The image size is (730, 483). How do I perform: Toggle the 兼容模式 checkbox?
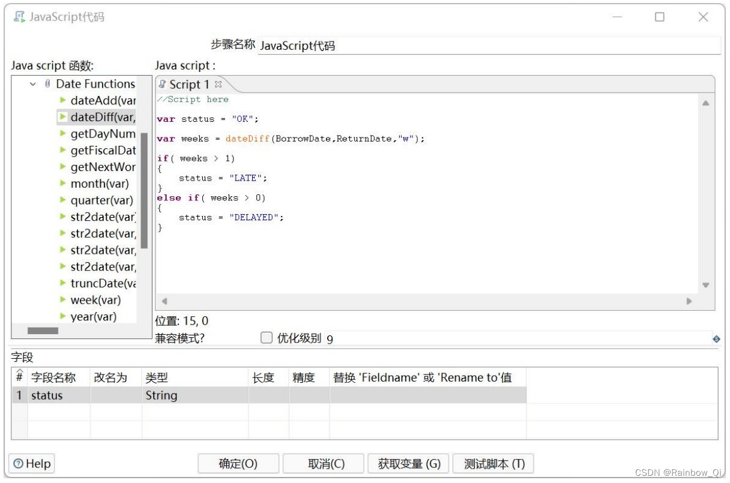267,338
